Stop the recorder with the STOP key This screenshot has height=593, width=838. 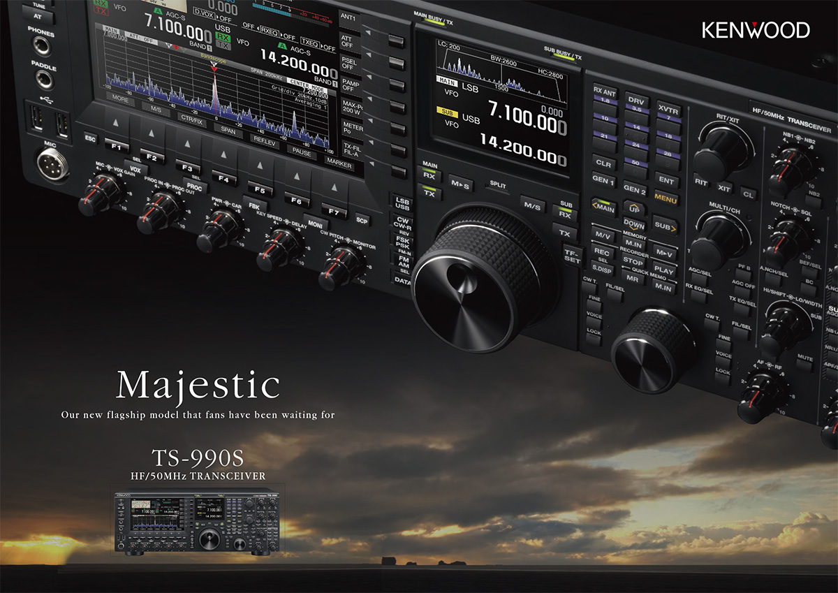[632, 261]
